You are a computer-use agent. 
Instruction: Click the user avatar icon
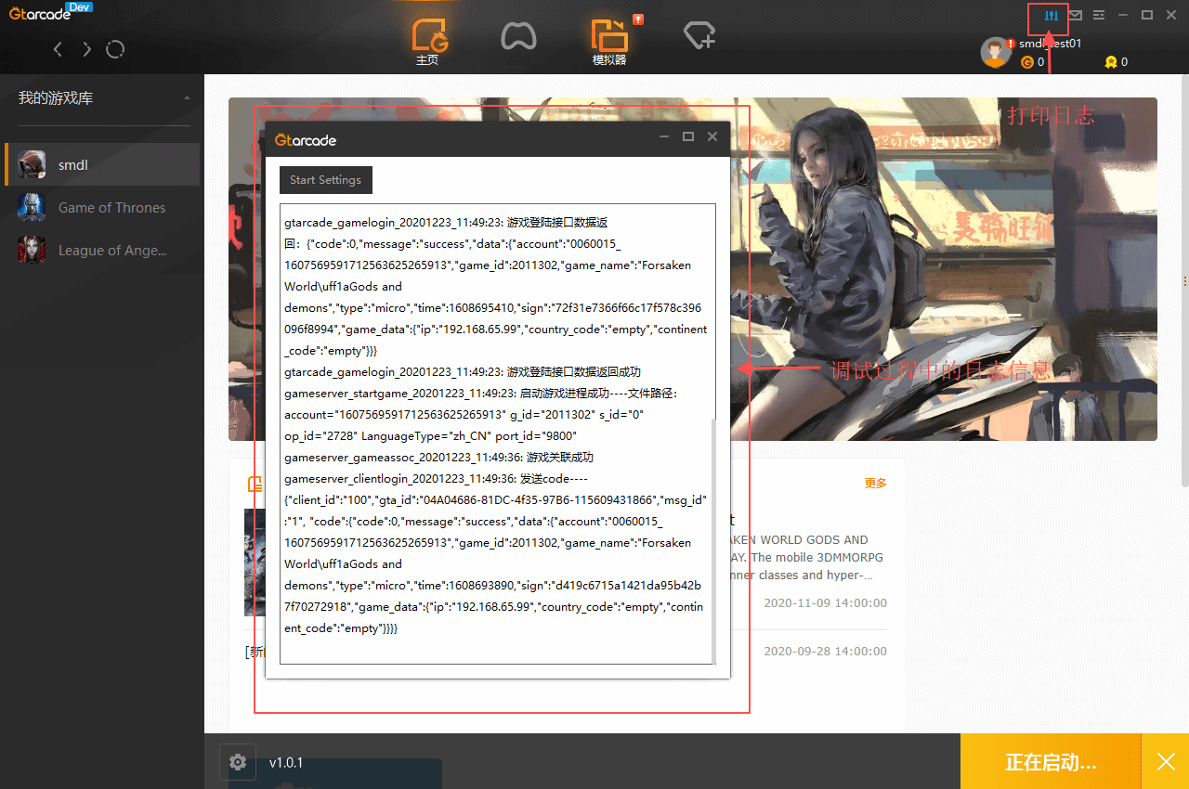coord(995,53)
